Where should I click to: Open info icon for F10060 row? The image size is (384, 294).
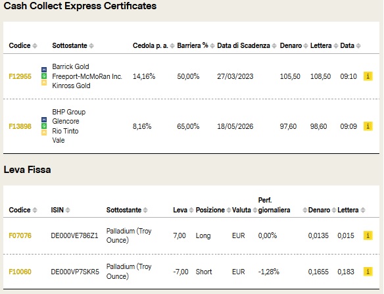coord(368,272)
